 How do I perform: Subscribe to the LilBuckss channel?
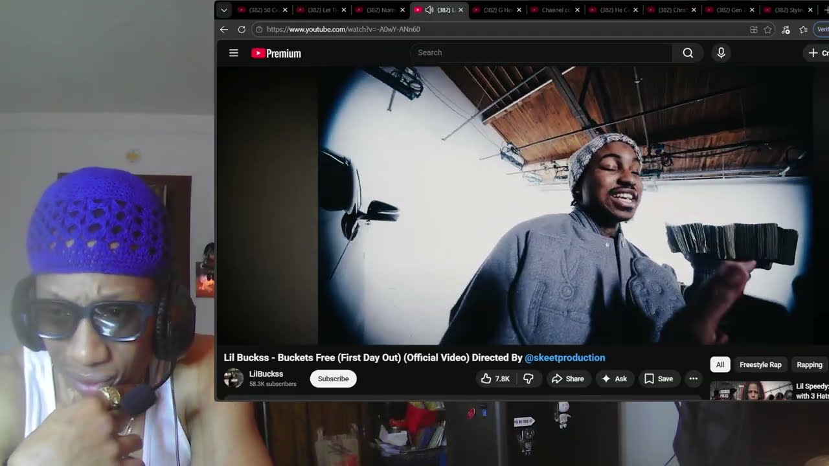(x=333, y=379)
